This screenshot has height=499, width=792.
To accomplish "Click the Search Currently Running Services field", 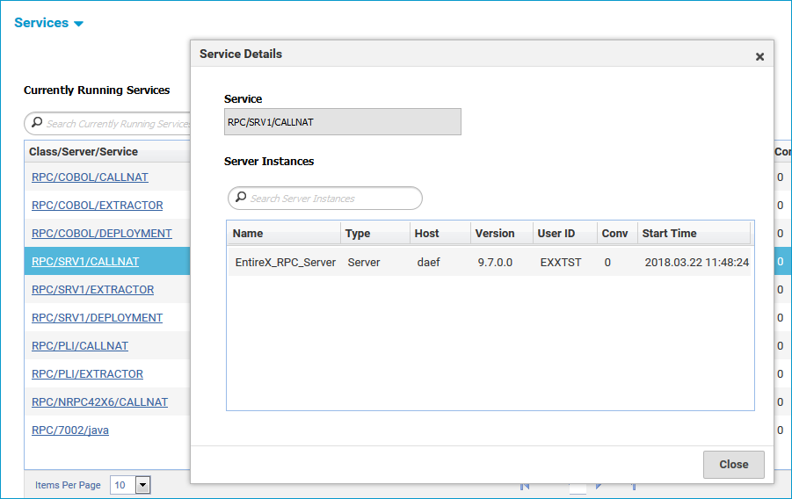I will pyautogui.click(x=107, y=123).
